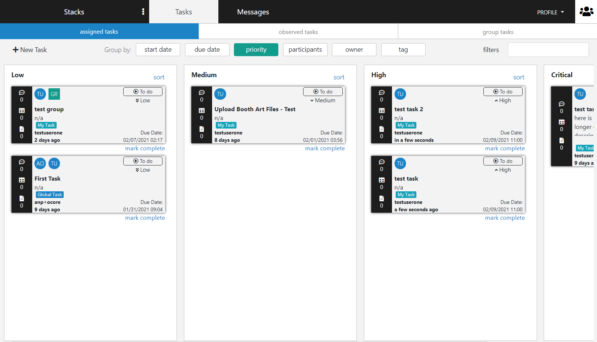Screen dimensions: 597x342
Task: Click the GR avatar on test group task
Action: click(x=54, y=94)
